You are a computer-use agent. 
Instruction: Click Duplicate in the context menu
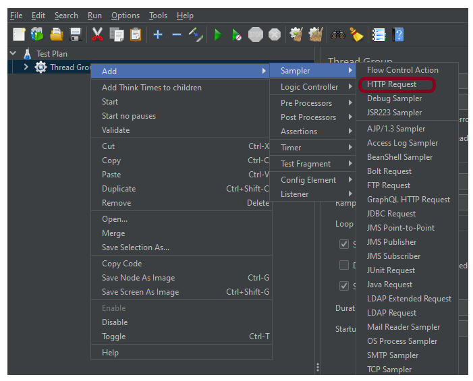119,189
